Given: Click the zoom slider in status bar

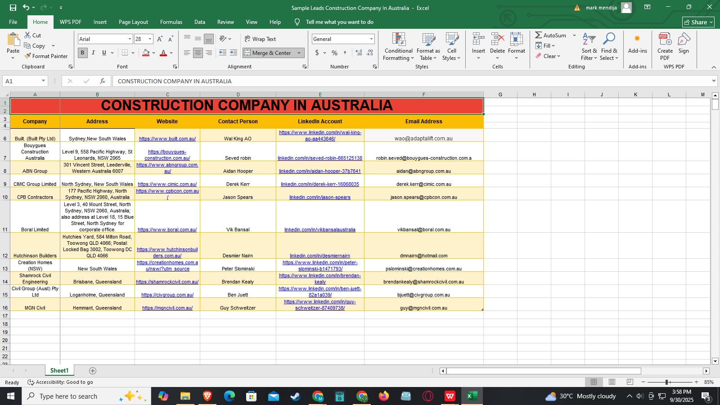Looking at the screenshot, I should 667,382.
